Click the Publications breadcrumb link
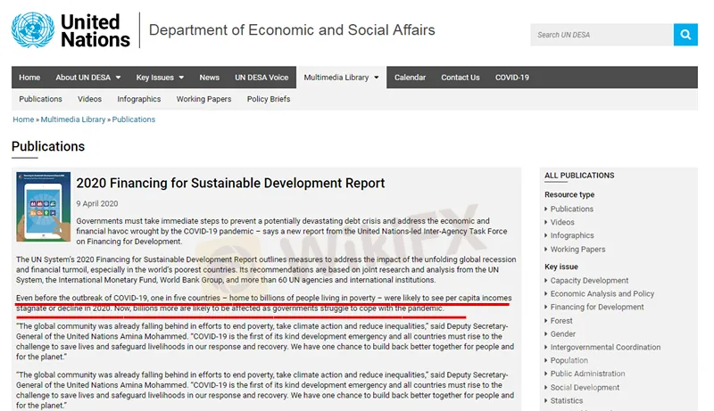The width and height of the screenshot is (714, 411). (x=133, y=119)
